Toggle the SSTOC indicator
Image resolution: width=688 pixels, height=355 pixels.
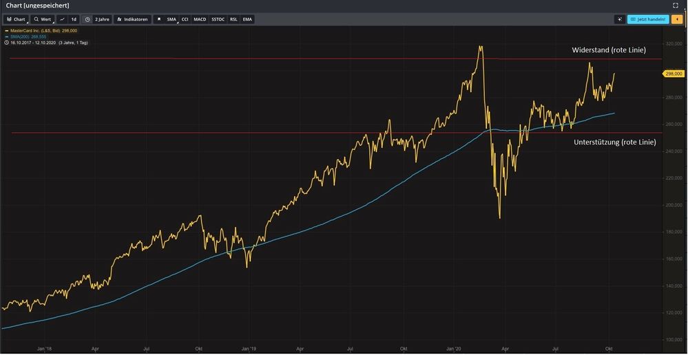point(218,19)
